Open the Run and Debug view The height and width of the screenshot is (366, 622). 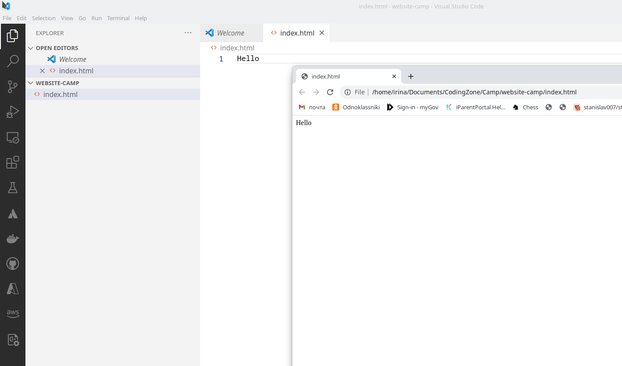pos(13,112)
